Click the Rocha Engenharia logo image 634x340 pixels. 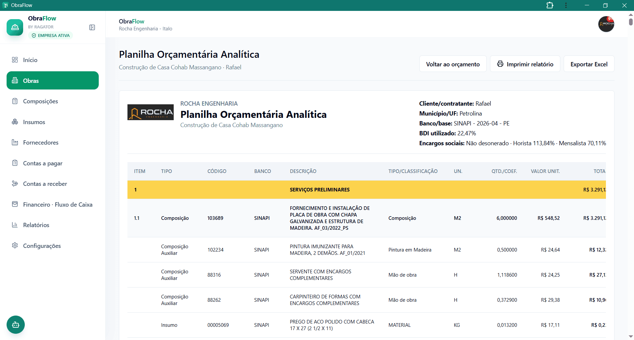(x=151, y=112)
